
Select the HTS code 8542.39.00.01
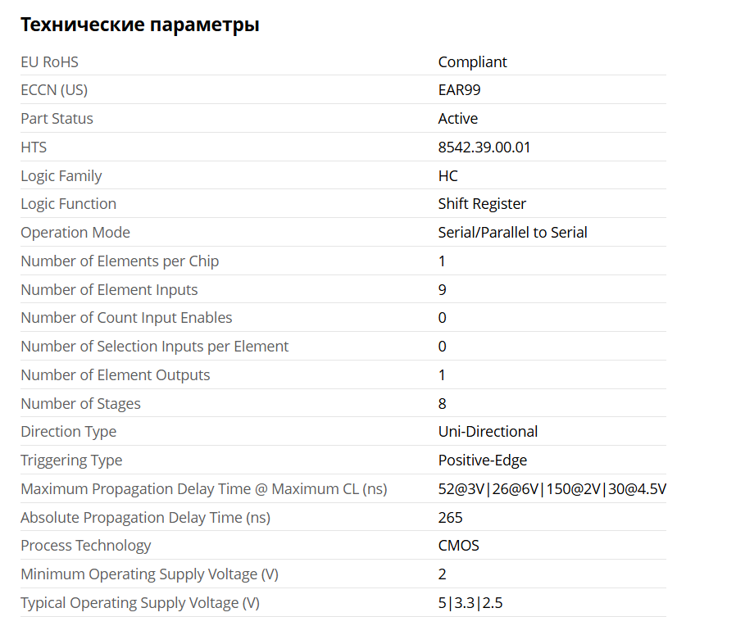pos(484,147)
